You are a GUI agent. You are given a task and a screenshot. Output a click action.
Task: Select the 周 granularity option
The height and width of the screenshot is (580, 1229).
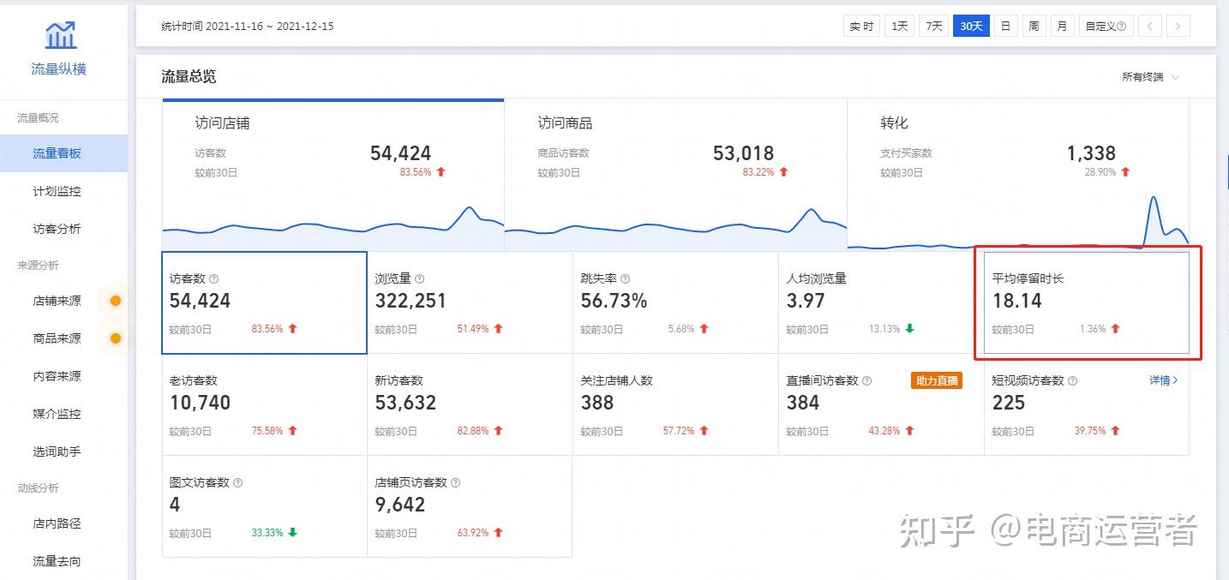[x=1034, y=27]
